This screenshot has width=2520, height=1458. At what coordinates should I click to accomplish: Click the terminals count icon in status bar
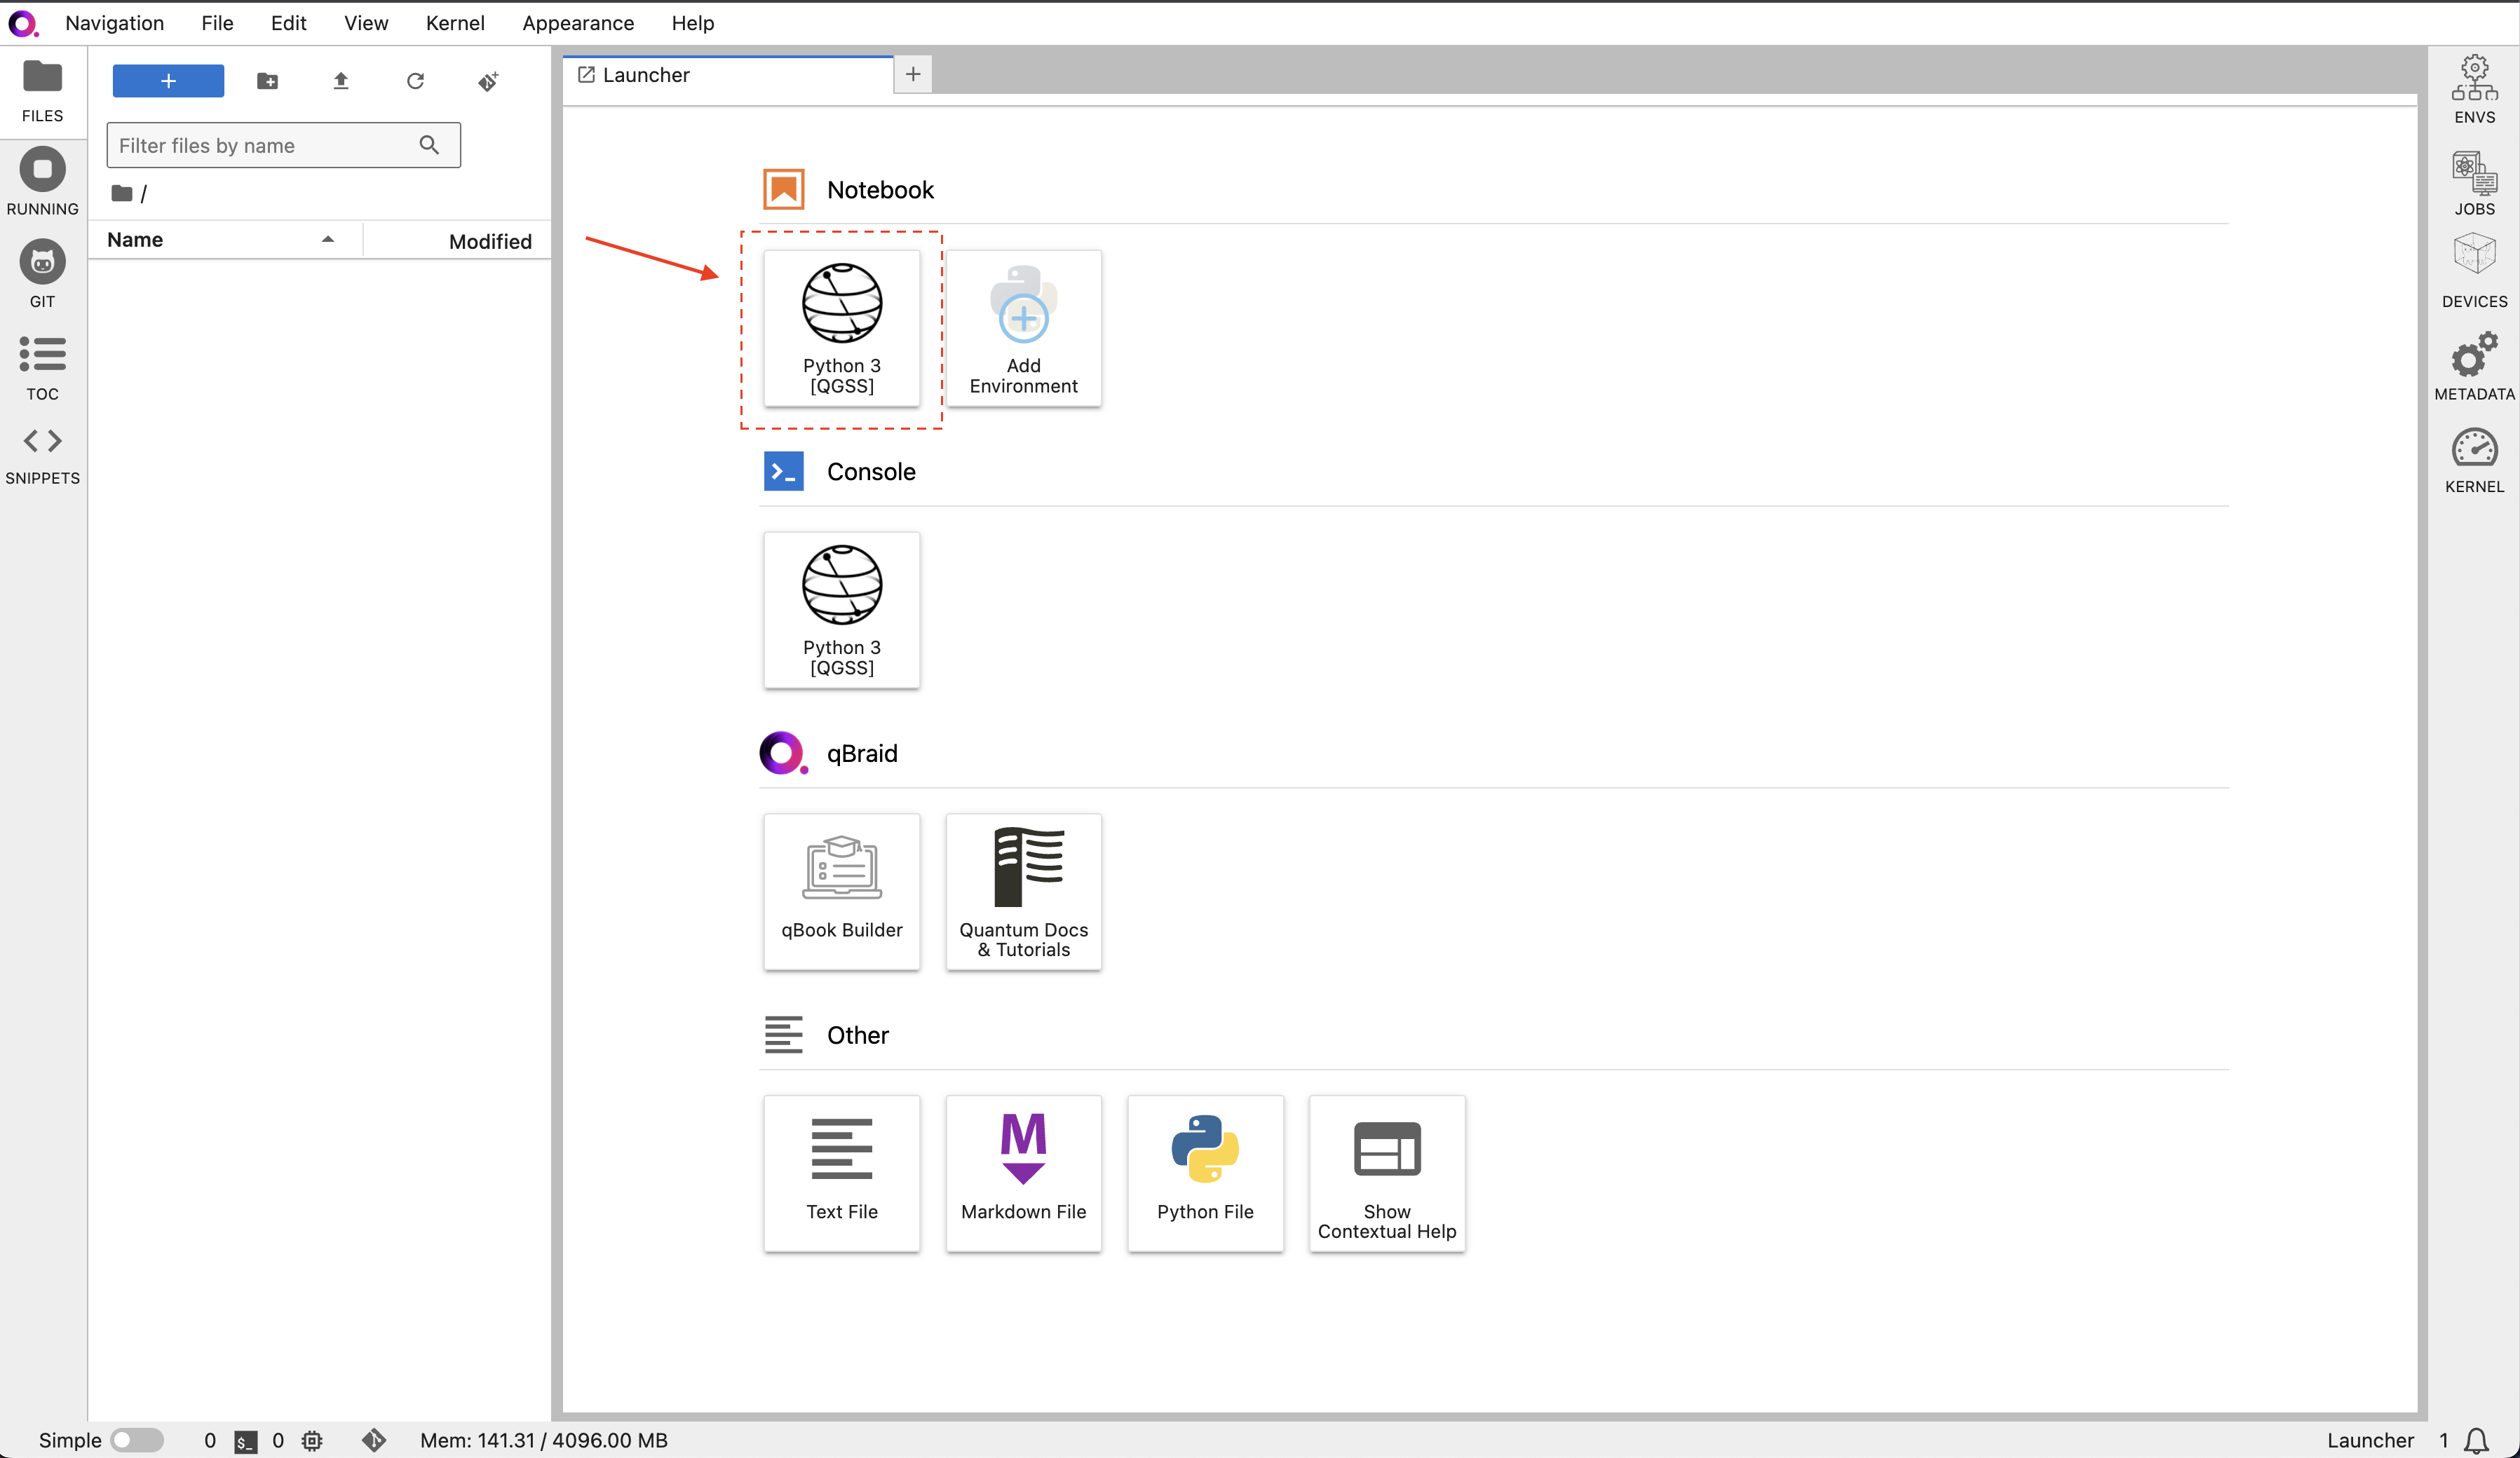point(246,1441)
